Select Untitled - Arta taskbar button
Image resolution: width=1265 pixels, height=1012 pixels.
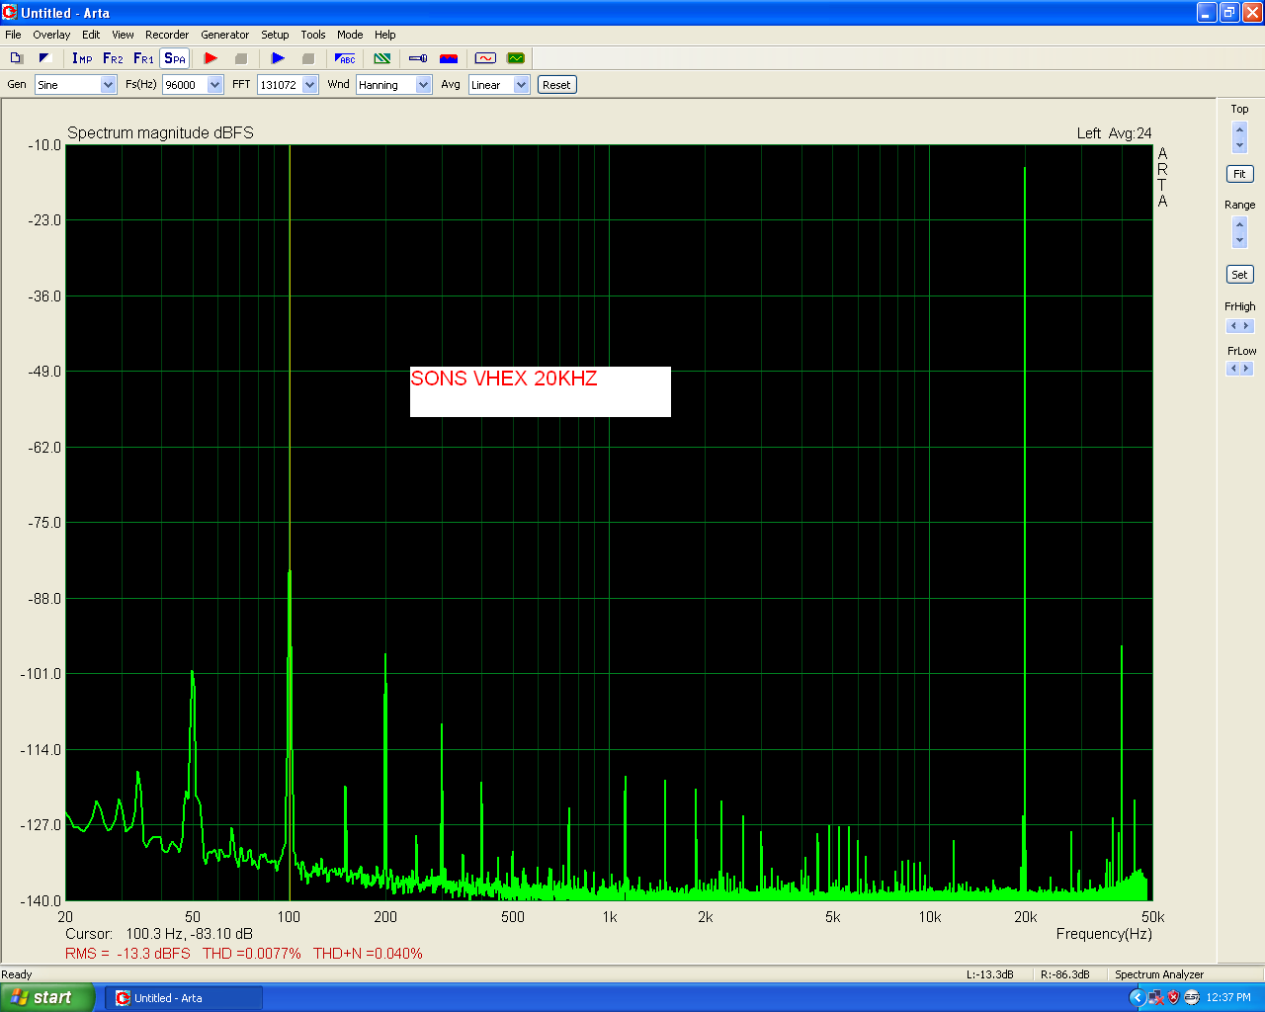(x=184, y=998)
